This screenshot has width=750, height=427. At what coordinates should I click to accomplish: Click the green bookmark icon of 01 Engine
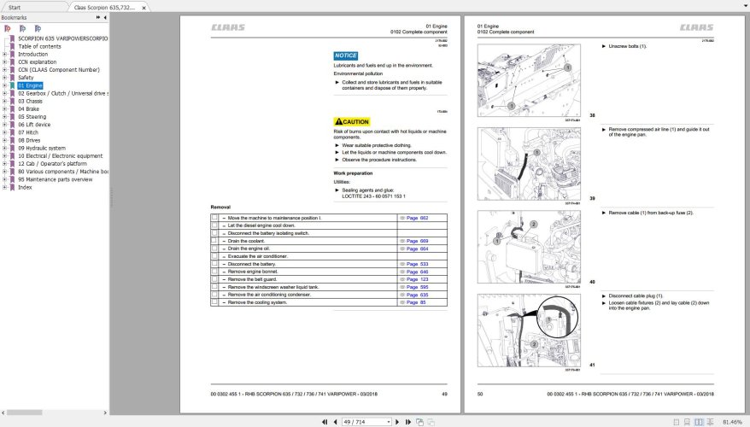13,85
